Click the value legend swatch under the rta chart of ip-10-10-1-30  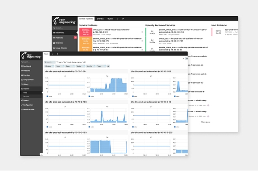(89, 96)
